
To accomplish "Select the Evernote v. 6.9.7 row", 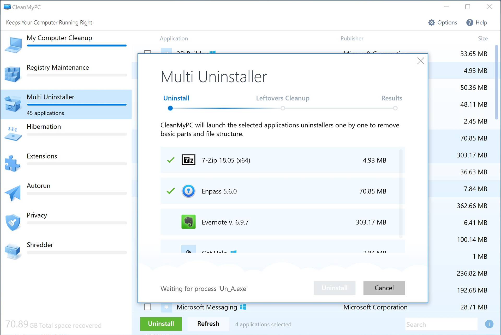I will pos(283,222).
